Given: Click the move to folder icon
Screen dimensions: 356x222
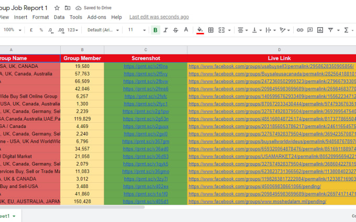Looking at the screenshot, I should 68,8.
